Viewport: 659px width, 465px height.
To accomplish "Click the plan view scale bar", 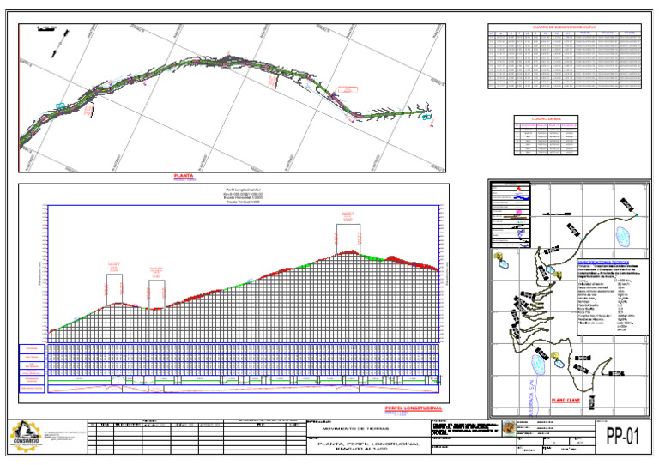I will pyautogui.click(x=47, y=29).
